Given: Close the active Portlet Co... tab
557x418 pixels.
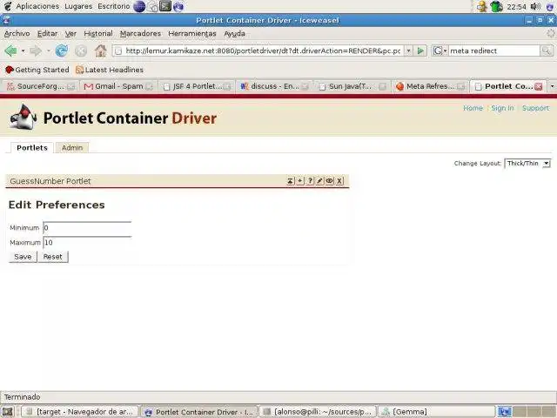Looking at the screenshot, I should 539,86.
